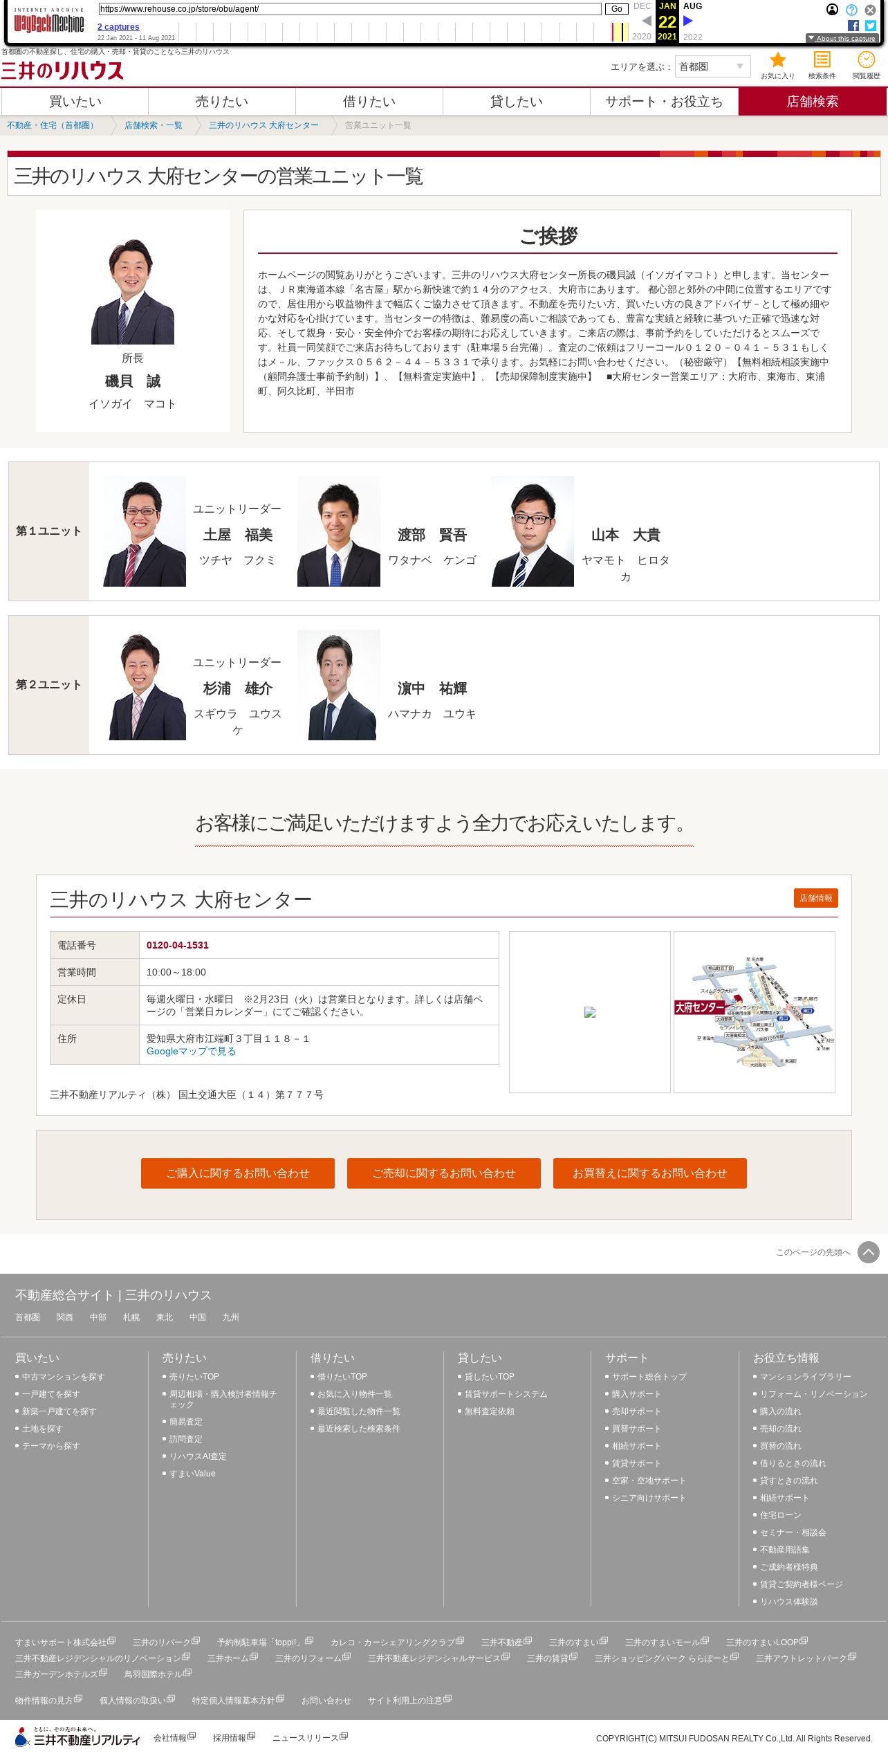Open the エリアを選ぶ dropdown
This screenshot has height=1758, width=888.
click(x=712, y=66)
